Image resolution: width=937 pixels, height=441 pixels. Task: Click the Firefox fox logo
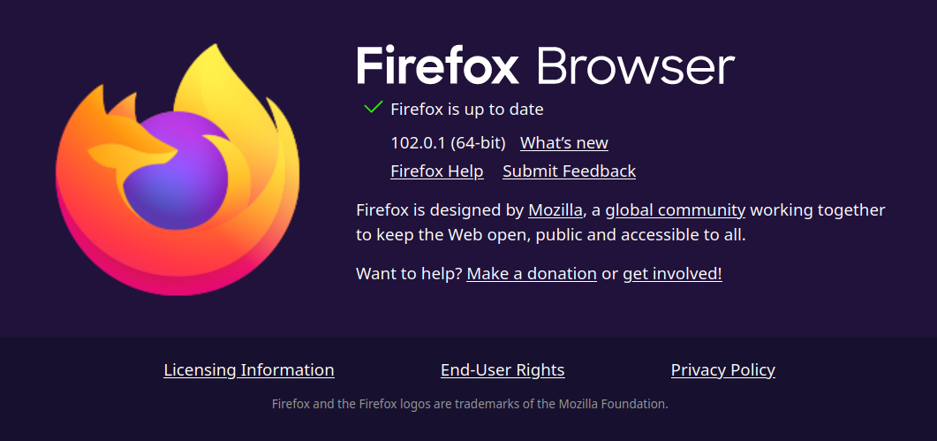coord(178,170)
